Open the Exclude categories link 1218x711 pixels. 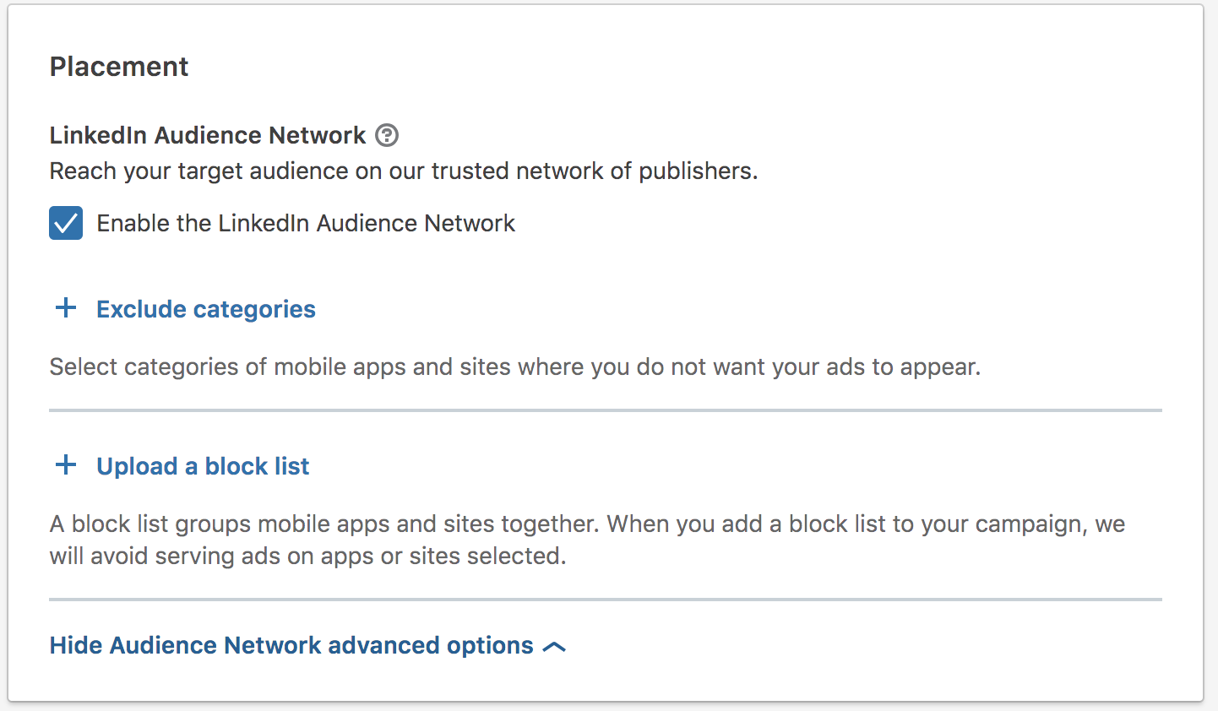(x=206, y=309)
